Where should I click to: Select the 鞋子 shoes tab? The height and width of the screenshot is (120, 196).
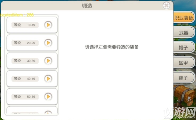(184, 78)
